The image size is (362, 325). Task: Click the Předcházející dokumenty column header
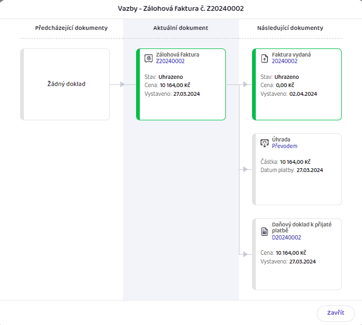pos(71,28)
